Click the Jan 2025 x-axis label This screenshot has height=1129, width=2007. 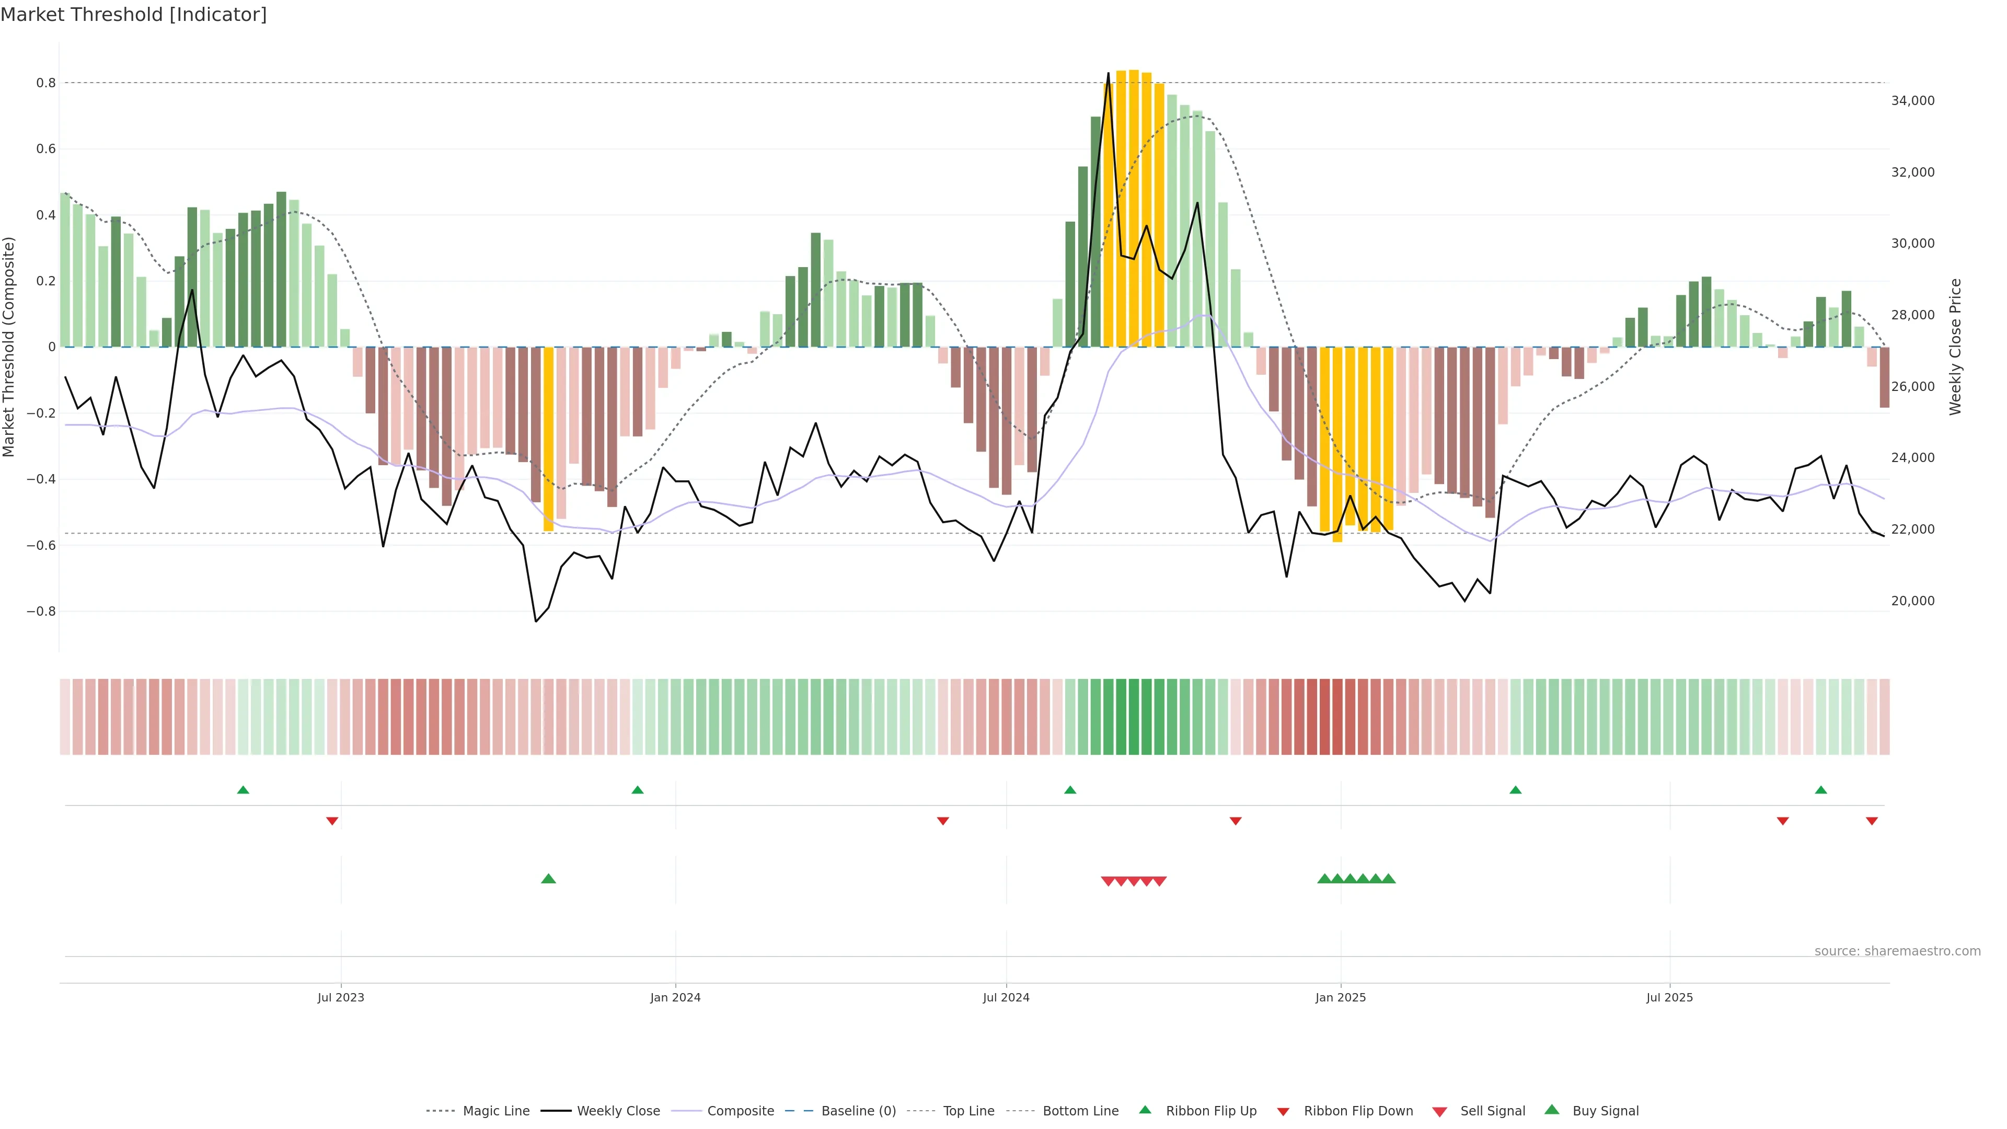pyautogui.click(x=1340, y=997)
